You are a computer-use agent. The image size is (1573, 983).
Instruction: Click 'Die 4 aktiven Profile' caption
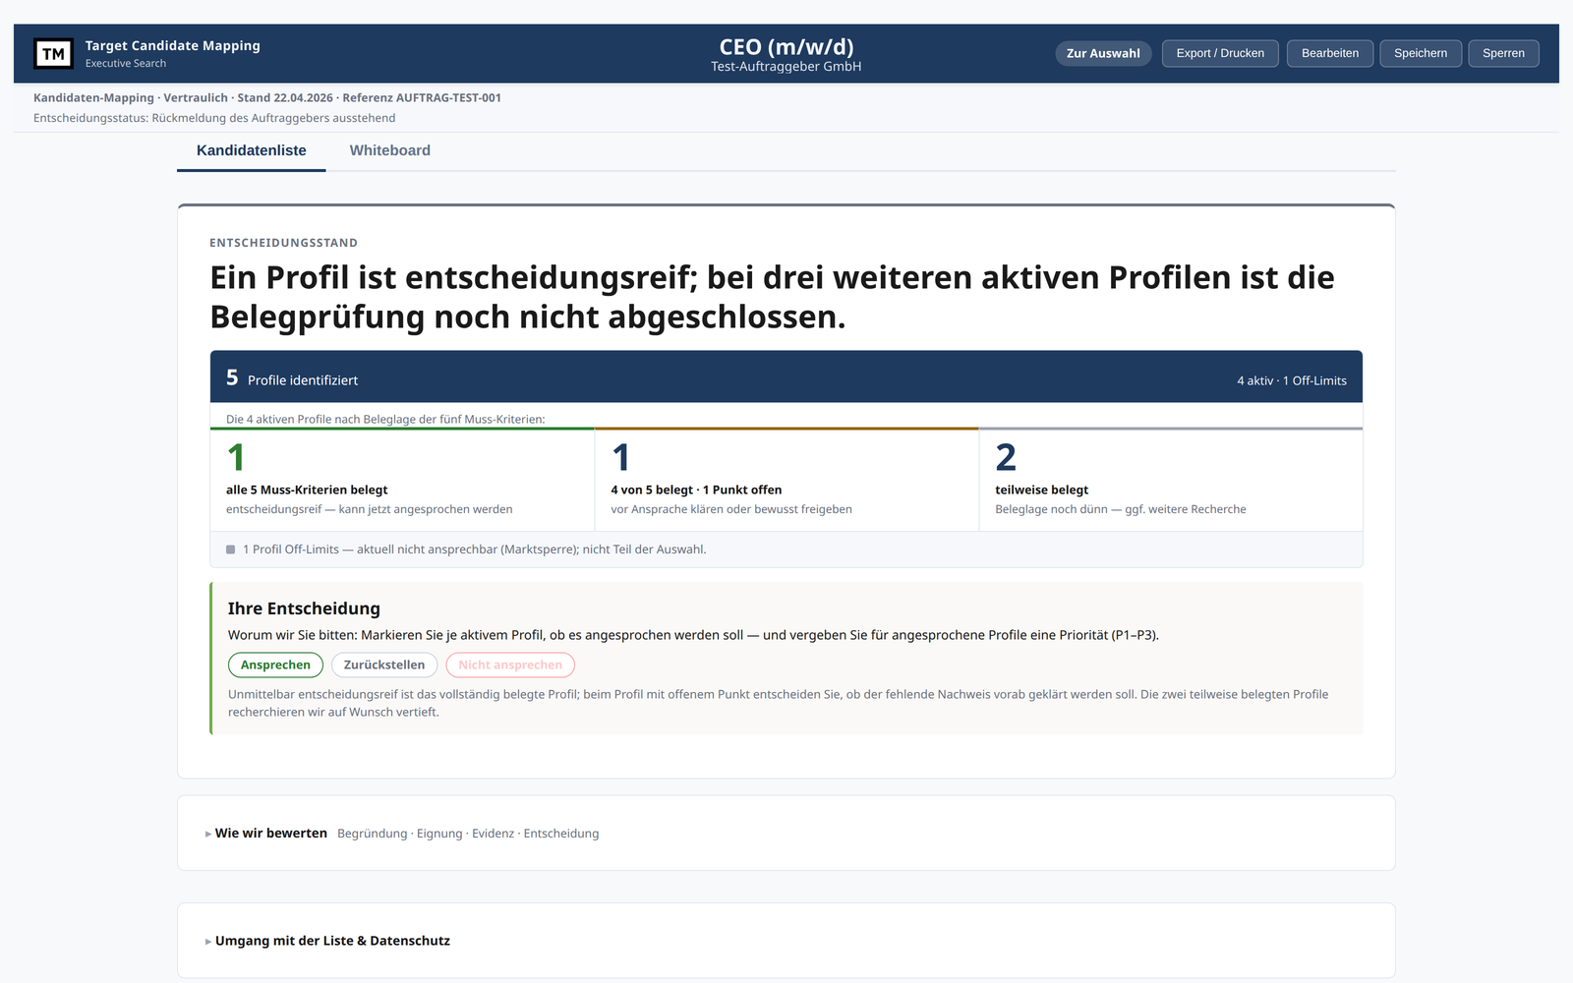385,419
